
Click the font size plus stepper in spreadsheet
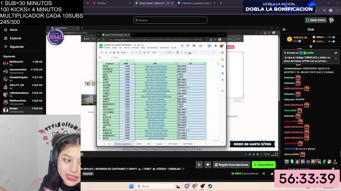(x=173, y=53)
